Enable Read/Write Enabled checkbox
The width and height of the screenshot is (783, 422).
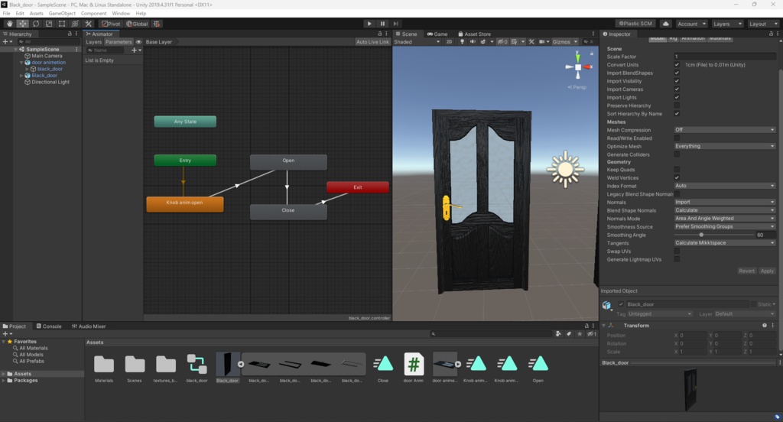[x=677, y=138]
